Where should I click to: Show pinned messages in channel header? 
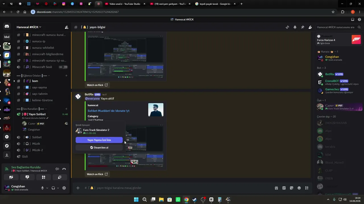[303, 27]
